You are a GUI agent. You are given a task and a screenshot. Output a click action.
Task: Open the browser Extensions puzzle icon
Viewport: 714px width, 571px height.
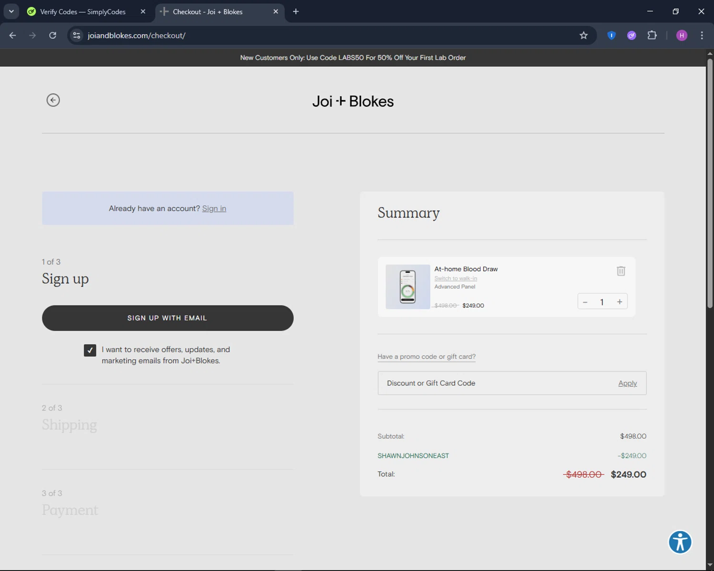point(652,35)
